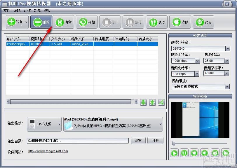Open the snapshot folder icon in preview
Screen dimensions: 237x168
click(x=226, y=153)
